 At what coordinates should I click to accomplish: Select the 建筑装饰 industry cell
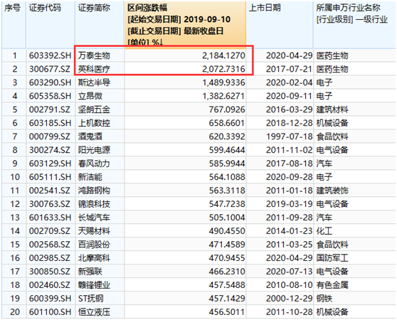click(x=332, y=191)
